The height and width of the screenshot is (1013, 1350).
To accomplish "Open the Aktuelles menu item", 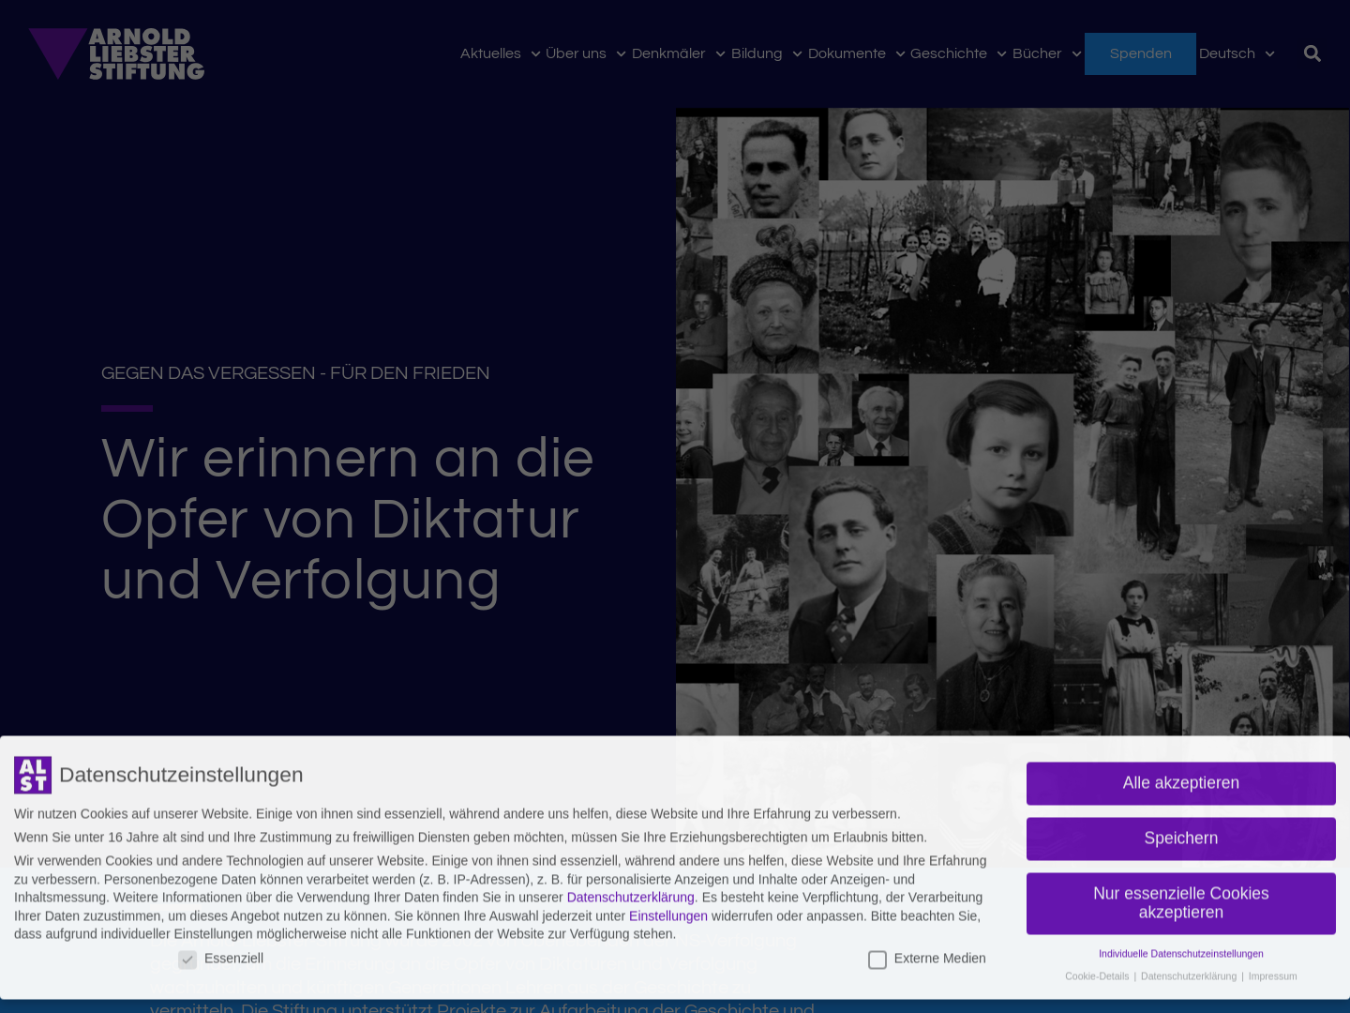I will point(490,53).
